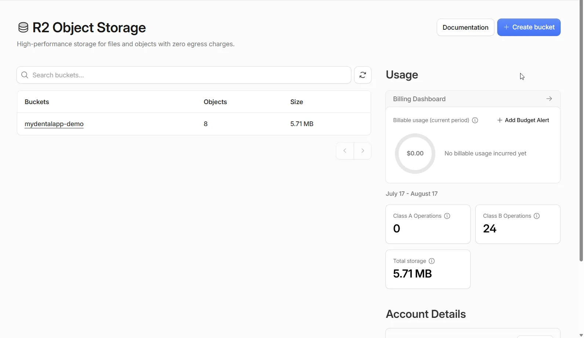Select the 5.71 MB bucket size cell
The image size is (584, 338).
click(302, 124)
